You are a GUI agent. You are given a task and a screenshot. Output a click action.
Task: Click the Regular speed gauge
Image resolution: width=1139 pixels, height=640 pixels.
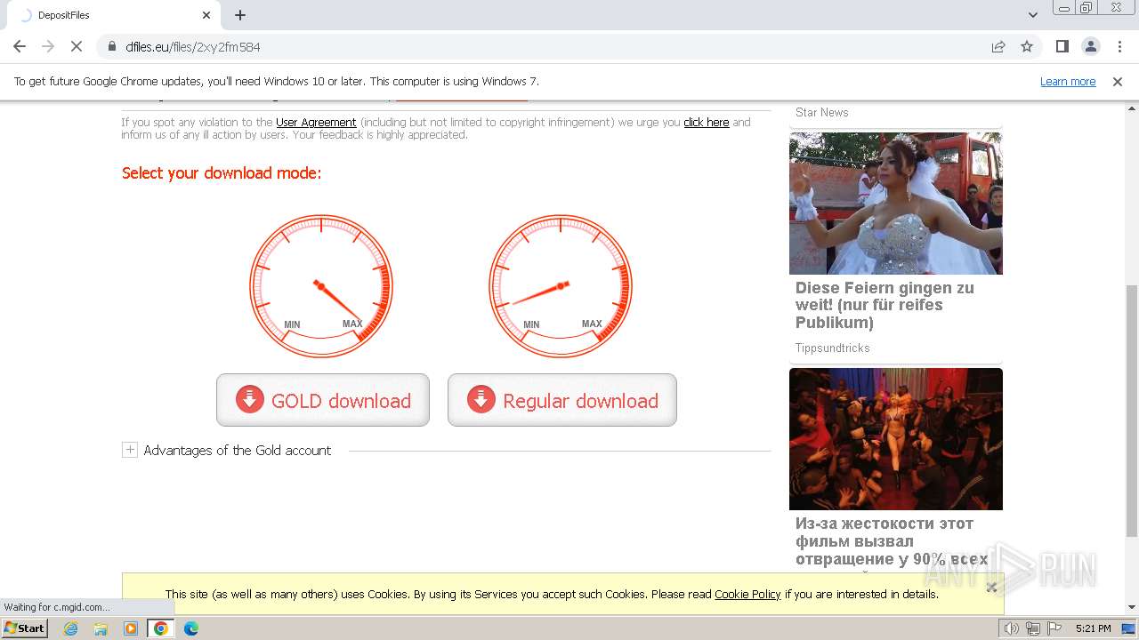pos(561,286)
